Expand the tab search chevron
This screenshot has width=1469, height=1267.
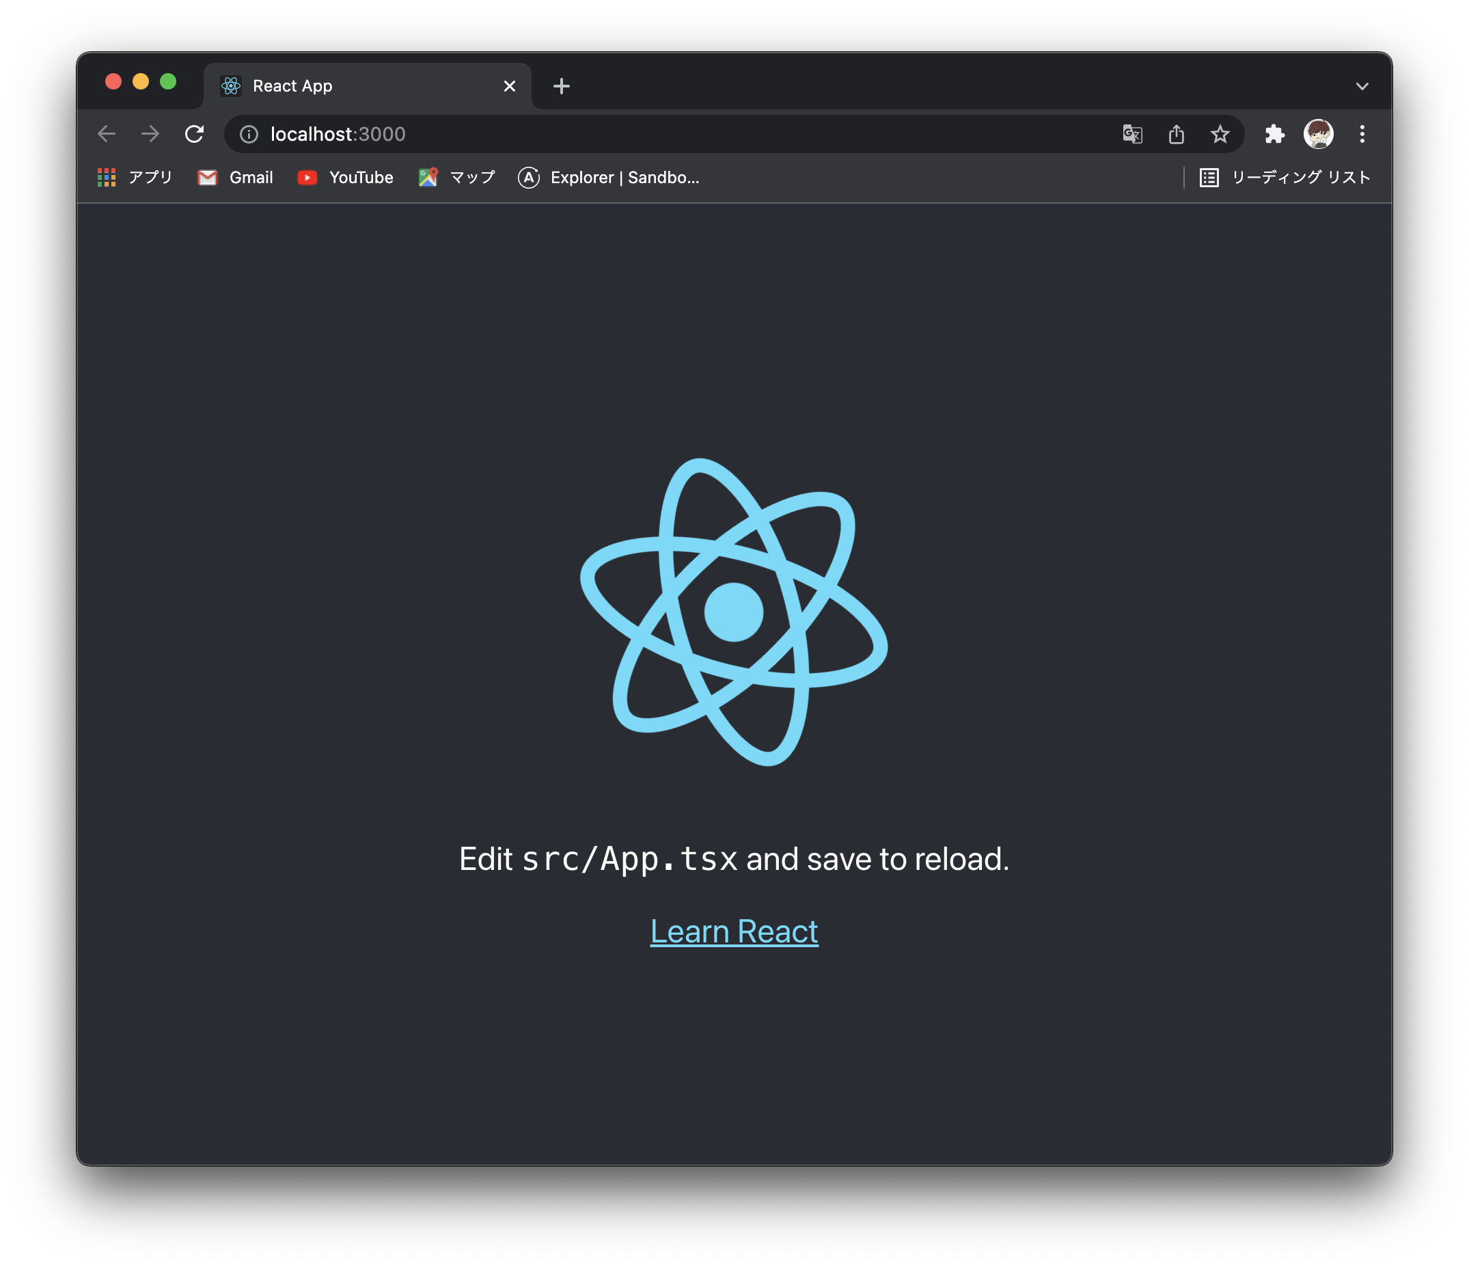click(x=1362, y=87)
